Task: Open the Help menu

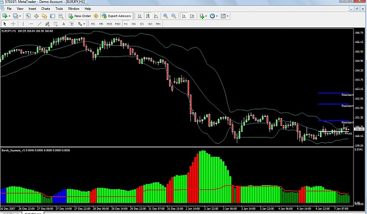Action: point(87,9)
